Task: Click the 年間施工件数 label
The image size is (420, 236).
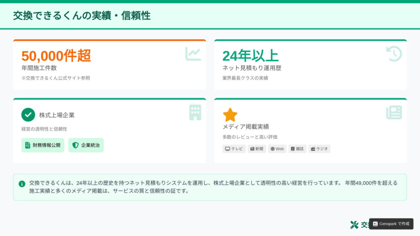Action: tap(39, 68)
